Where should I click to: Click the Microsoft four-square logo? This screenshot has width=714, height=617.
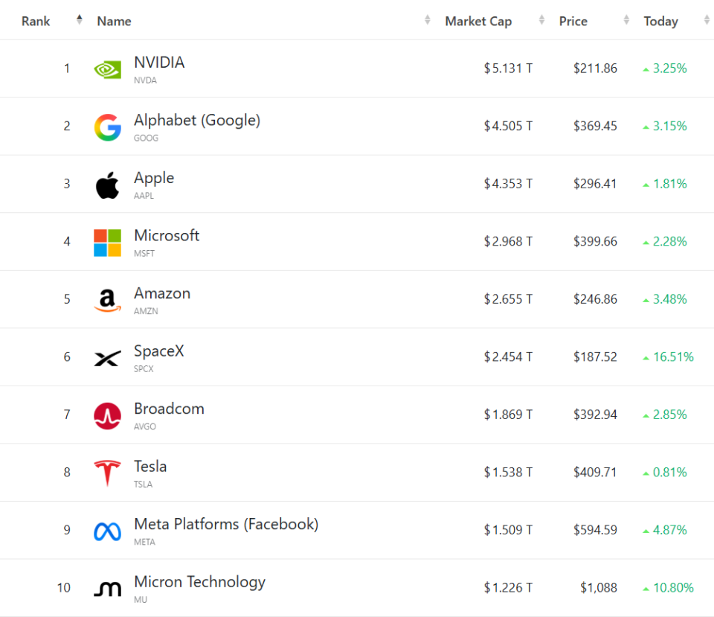(107, 243)
